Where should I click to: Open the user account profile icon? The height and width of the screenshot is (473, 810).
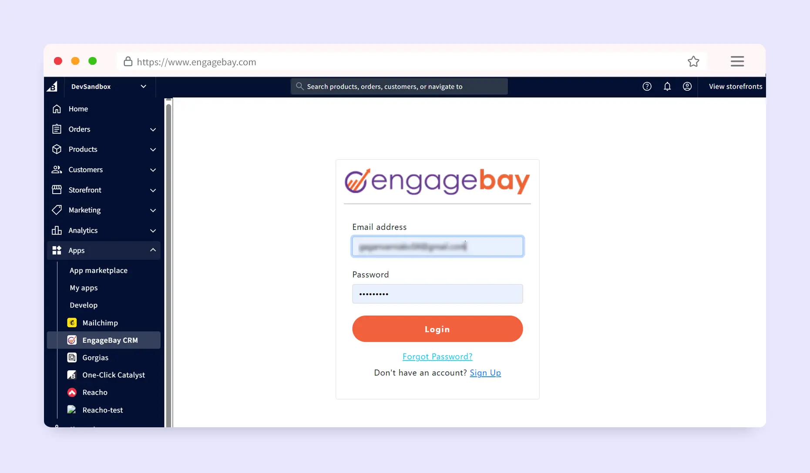coord(687,87)
